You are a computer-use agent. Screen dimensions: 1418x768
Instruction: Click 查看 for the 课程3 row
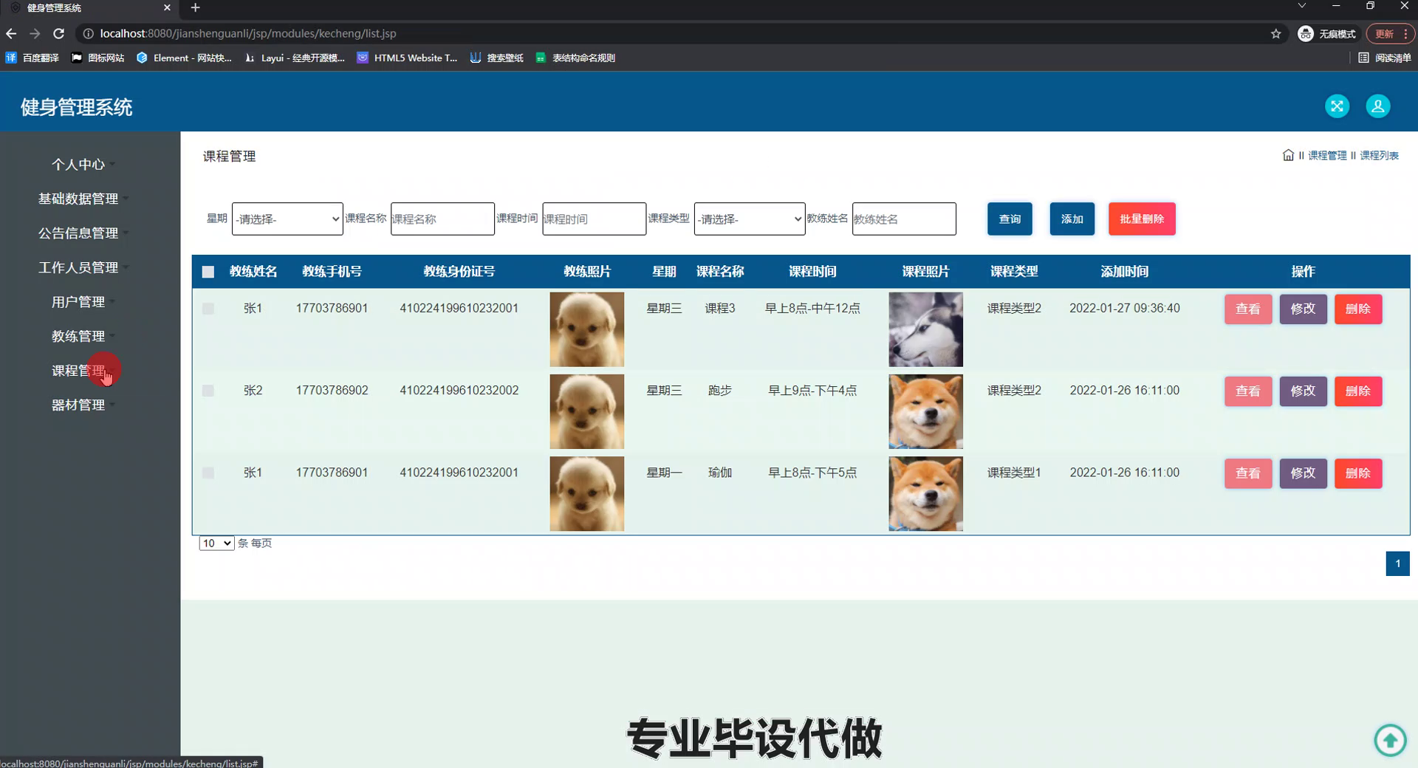pyautogui.click(x=1248, y=309)
